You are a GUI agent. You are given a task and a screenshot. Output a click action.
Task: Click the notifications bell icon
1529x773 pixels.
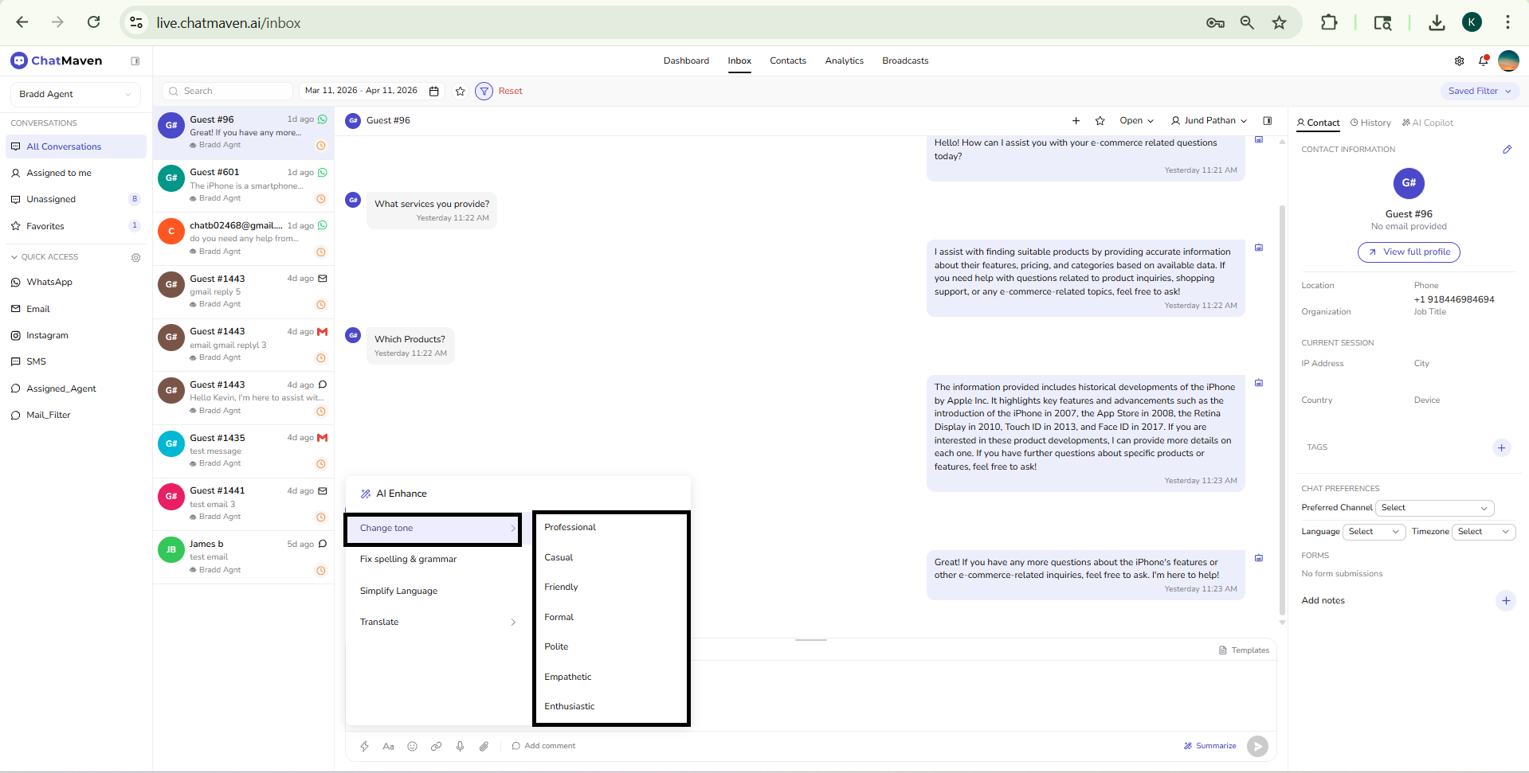[x=1484, y=61]
